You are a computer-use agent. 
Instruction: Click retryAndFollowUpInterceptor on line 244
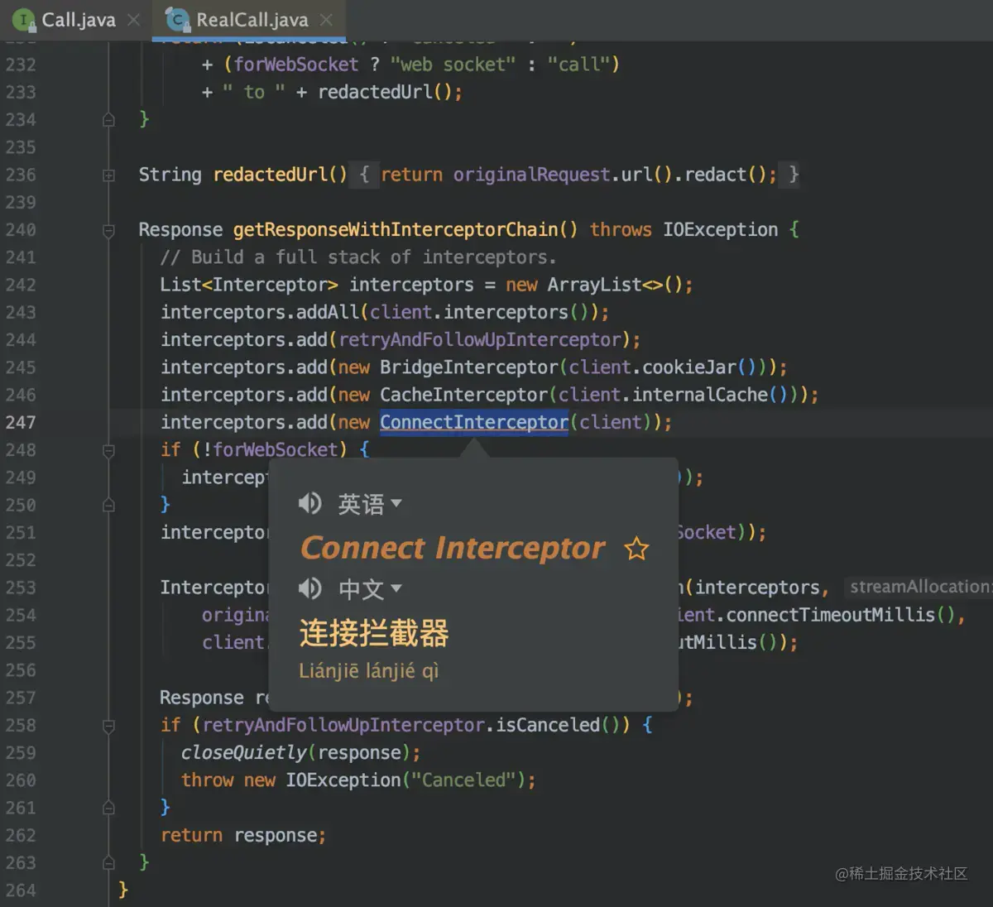point(480,339)
